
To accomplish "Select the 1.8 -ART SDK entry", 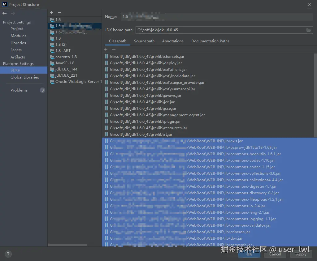I will (75, 51).
